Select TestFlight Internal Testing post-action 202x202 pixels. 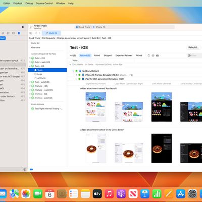pyautogui.click(x=47, y=109)
